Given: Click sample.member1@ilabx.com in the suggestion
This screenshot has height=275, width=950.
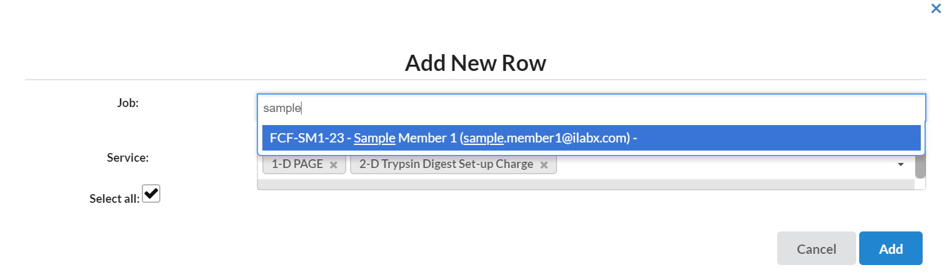Looking at the screenshot, I should pos(545,138).
